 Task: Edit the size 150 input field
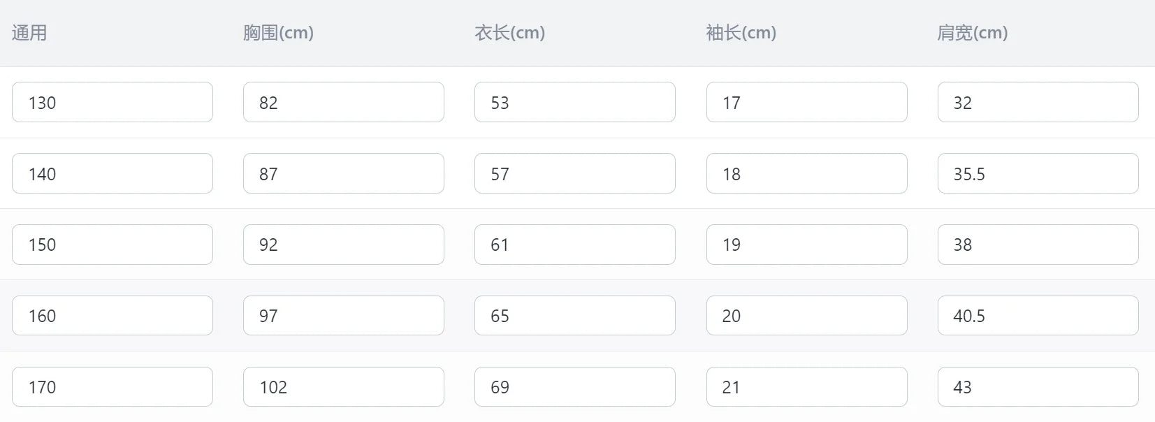[x=112, y=245]
